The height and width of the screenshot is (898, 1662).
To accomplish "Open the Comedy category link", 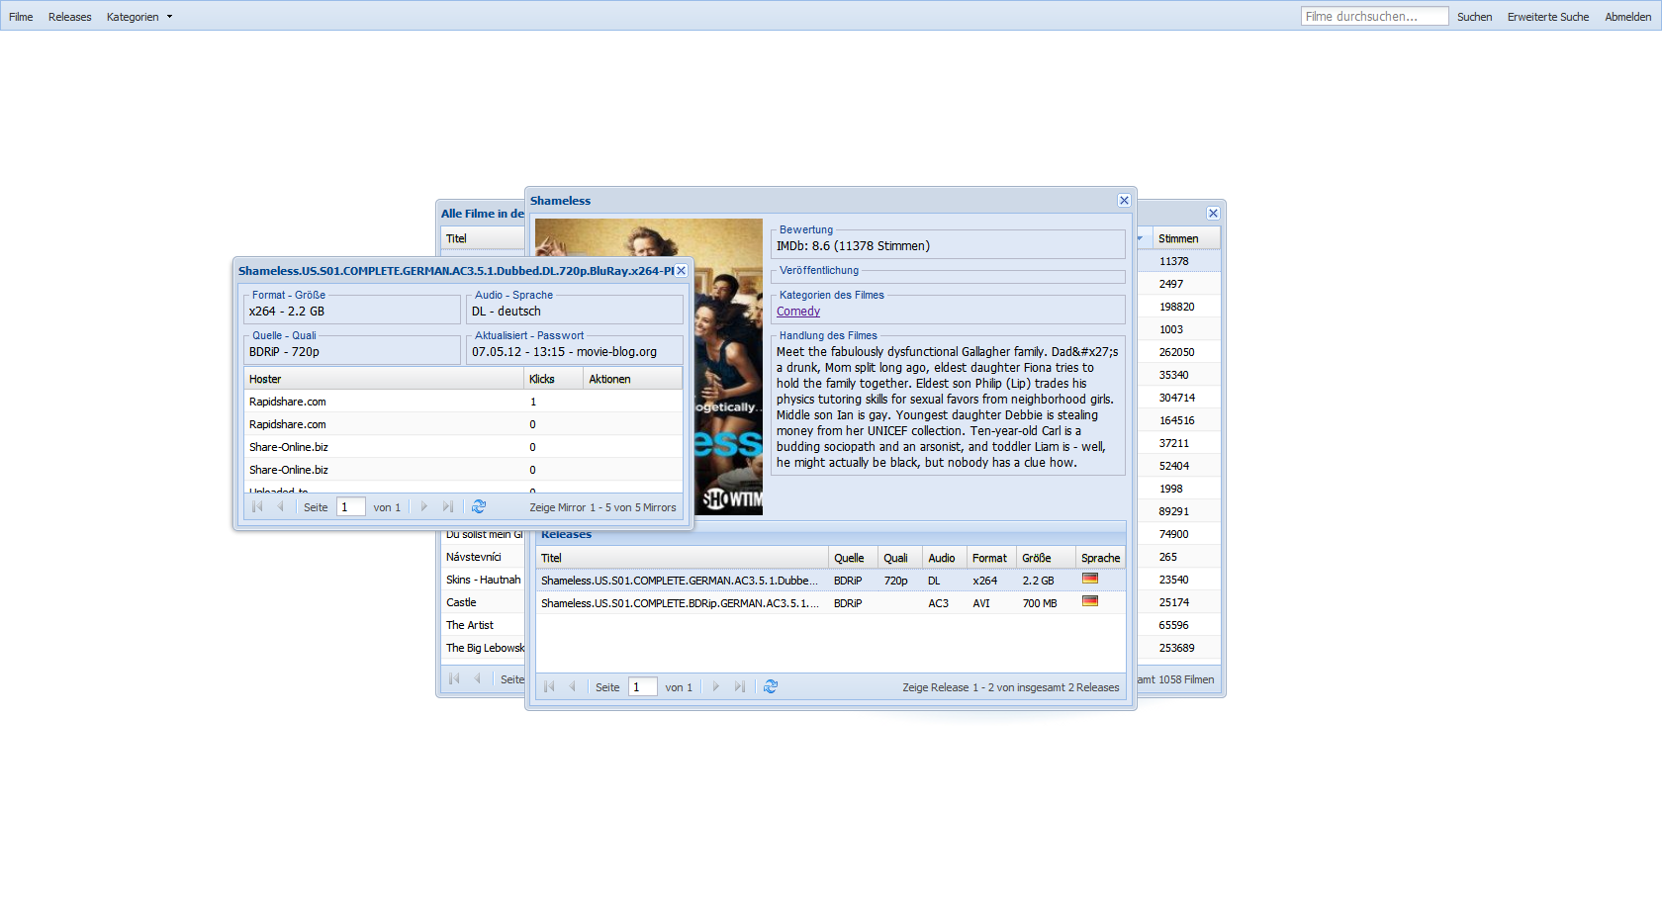I will (x=798, y=312).
